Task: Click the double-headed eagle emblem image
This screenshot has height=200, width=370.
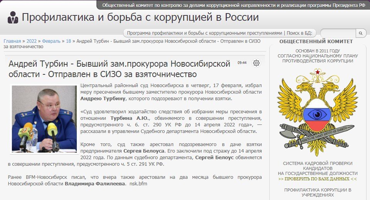Action: coord(318,112)
